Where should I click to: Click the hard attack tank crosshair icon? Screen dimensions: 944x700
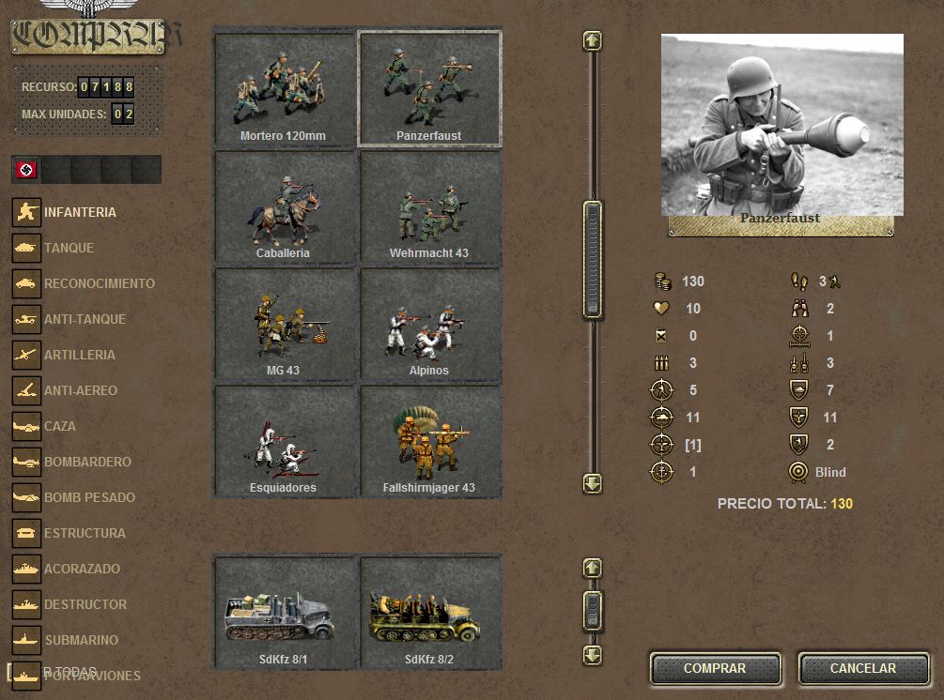click(x=661, y=418)
